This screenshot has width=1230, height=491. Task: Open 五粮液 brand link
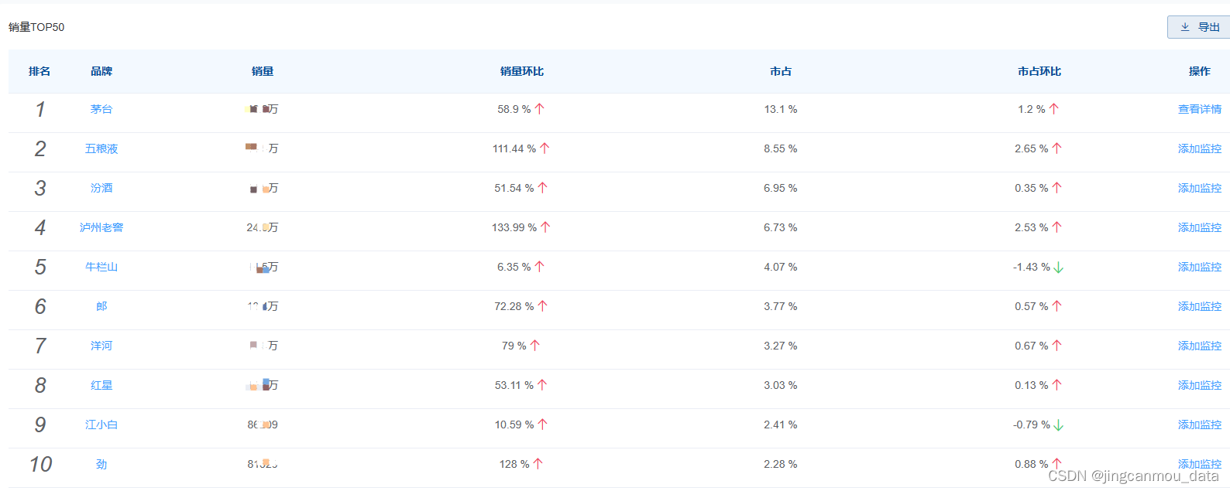101,148
